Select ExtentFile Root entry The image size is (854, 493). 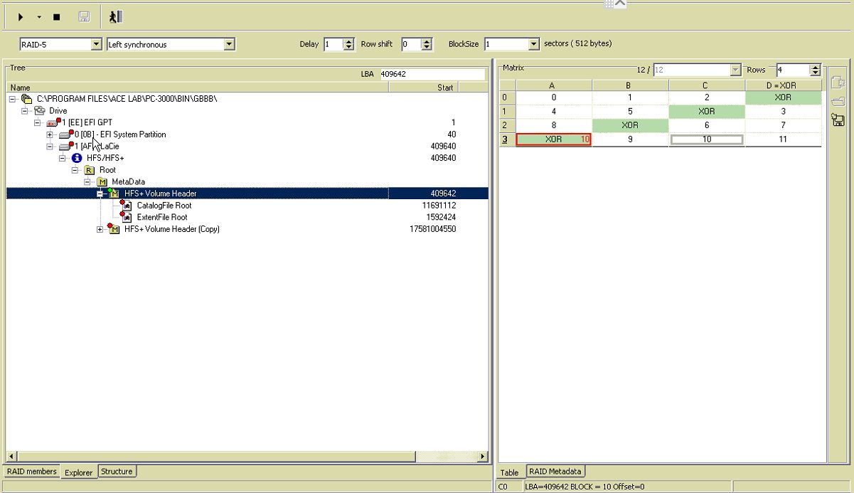pos(162,217)
